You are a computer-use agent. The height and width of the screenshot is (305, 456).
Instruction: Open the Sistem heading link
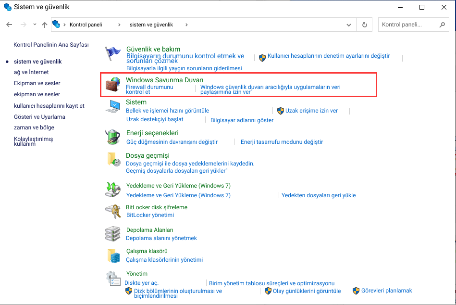pos(136,102)
